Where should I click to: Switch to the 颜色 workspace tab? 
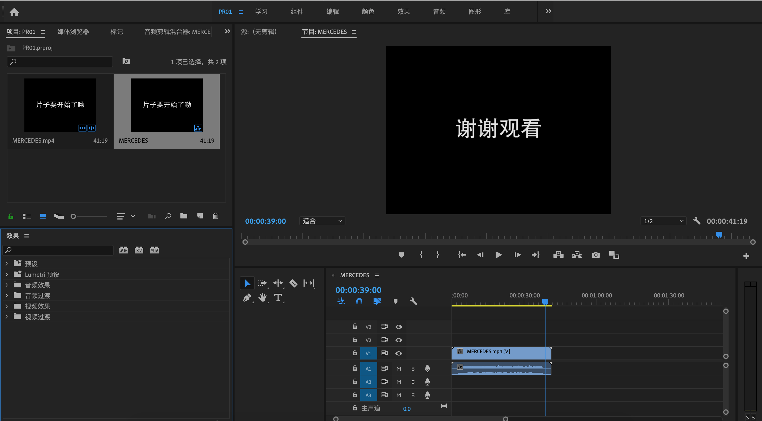[x=368, y=11]
